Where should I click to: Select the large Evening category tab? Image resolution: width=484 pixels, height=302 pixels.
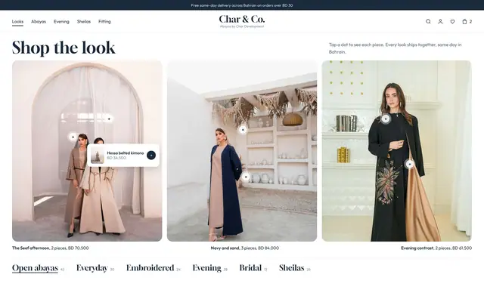pos(206,268)
